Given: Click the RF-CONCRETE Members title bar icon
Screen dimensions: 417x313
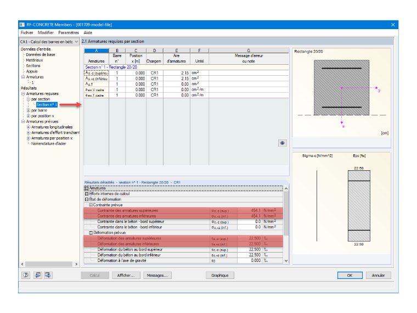Looking at the screenshot, I should 22,25.
